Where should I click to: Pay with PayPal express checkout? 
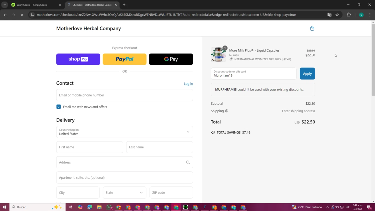pos(124,59)
